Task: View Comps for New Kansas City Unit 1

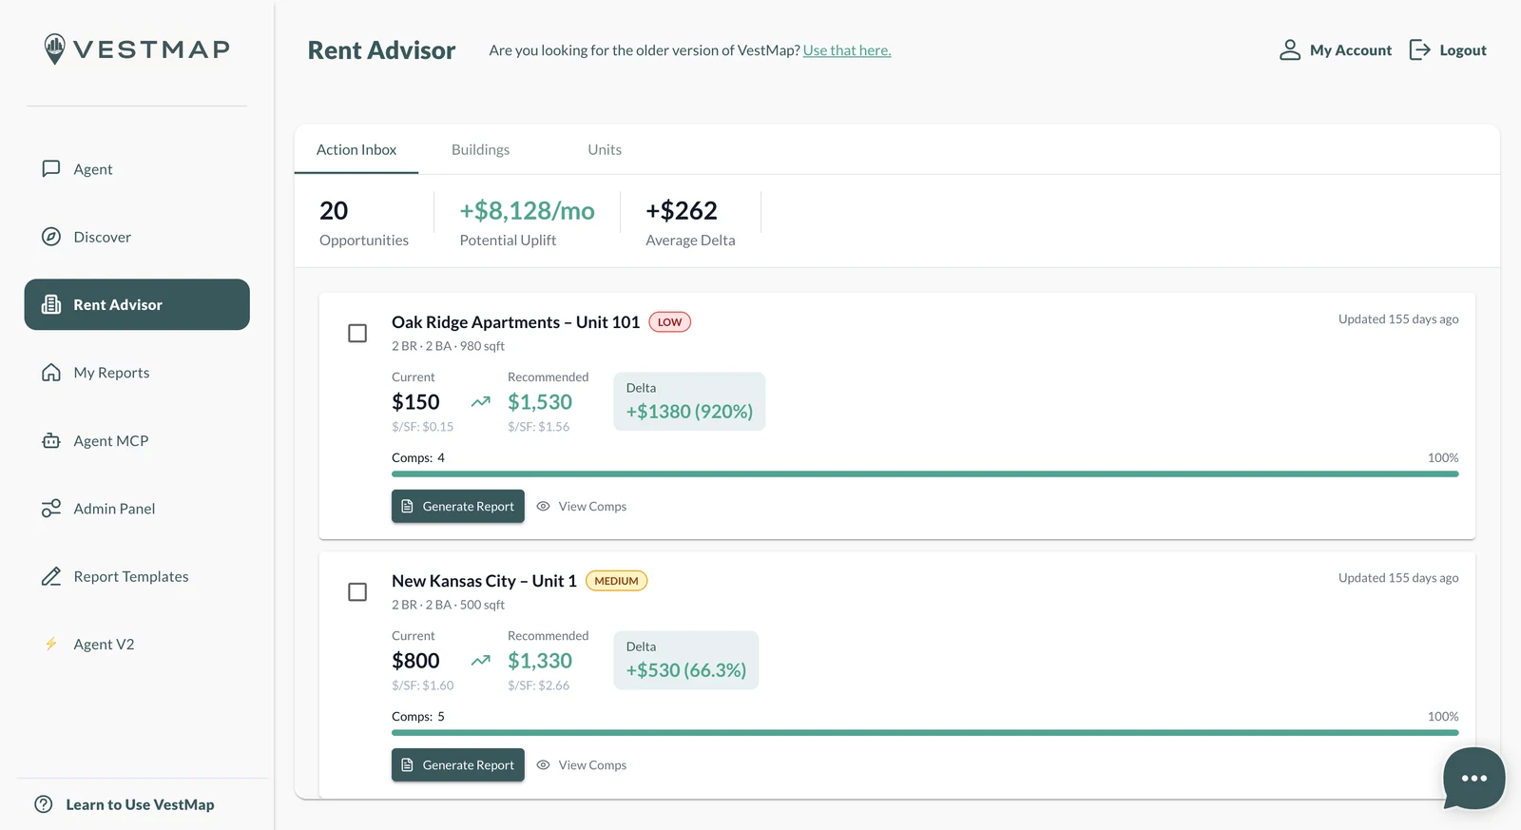Action: (x=582, y=764)
